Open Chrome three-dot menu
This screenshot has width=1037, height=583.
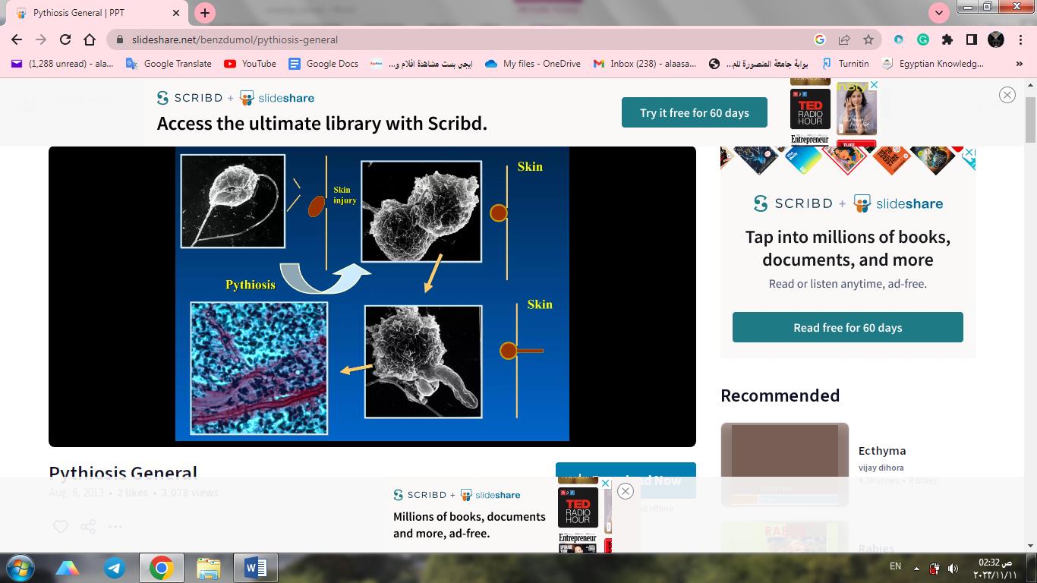click(x=1021, y=39)
